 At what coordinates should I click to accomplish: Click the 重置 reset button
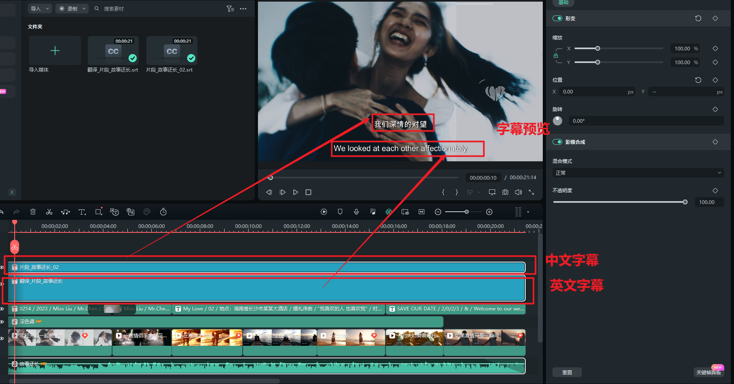pos(567,372)
